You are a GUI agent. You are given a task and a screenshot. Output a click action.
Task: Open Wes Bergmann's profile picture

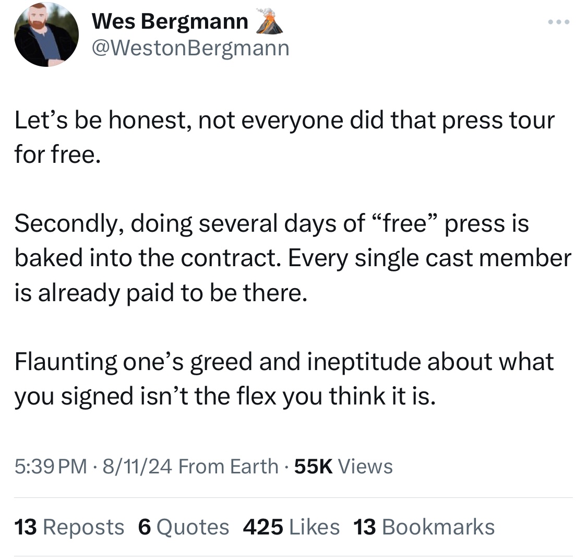[x=46, y=34]
